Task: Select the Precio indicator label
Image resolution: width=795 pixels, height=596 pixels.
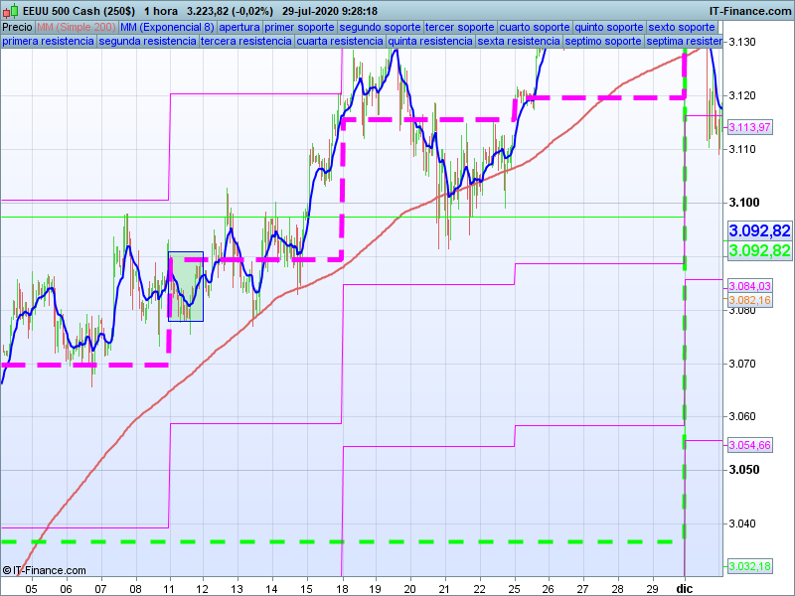Action: (x=17, y=27)
